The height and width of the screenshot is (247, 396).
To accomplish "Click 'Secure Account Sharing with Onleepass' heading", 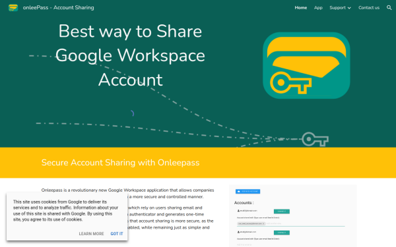I will pos(120,163).
